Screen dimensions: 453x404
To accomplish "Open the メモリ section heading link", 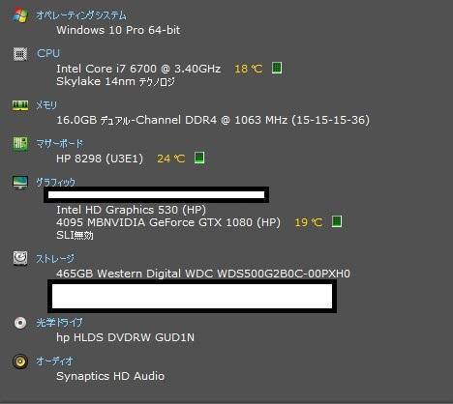I will click(x=46, y=105).
